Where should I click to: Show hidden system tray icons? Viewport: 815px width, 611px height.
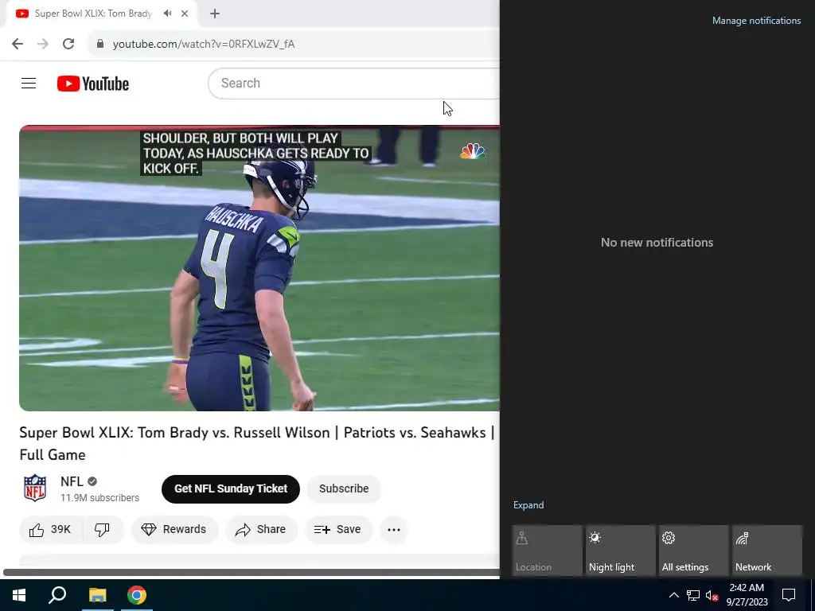(x=673, y=595)
